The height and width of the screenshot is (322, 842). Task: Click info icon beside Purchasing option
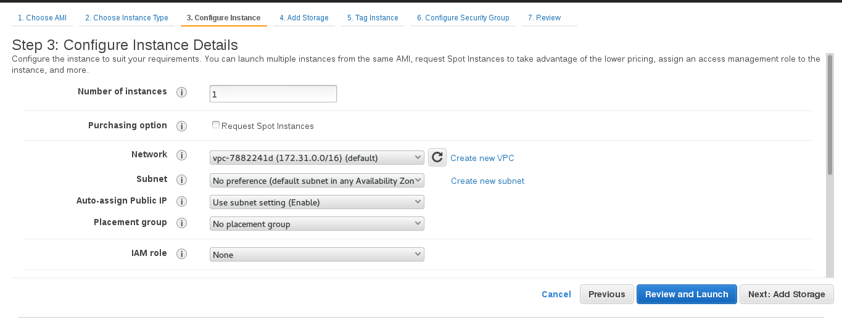click(x=181, y=126)
